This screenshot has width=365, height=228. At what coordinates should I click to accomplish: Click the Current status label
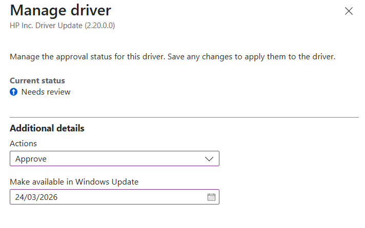click(x=37, y=81)
